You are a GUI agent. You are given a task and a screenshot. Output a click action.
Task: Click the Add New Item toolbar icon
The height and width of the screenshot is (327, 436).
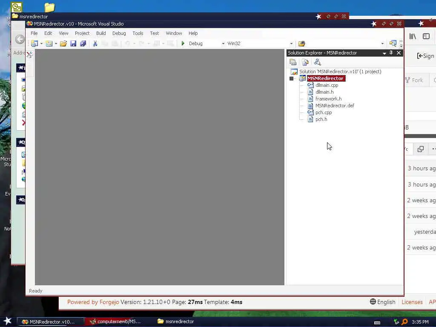pyautogui.click(x=49, y=43)
